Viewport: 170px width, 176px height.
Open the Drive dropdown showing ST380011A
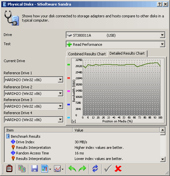click(x=115, y=35)
